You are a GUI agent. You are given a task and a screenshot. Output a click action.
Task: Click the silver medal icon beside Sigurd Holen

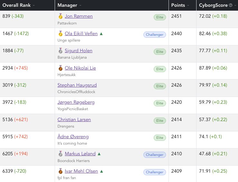coord(60,51)
